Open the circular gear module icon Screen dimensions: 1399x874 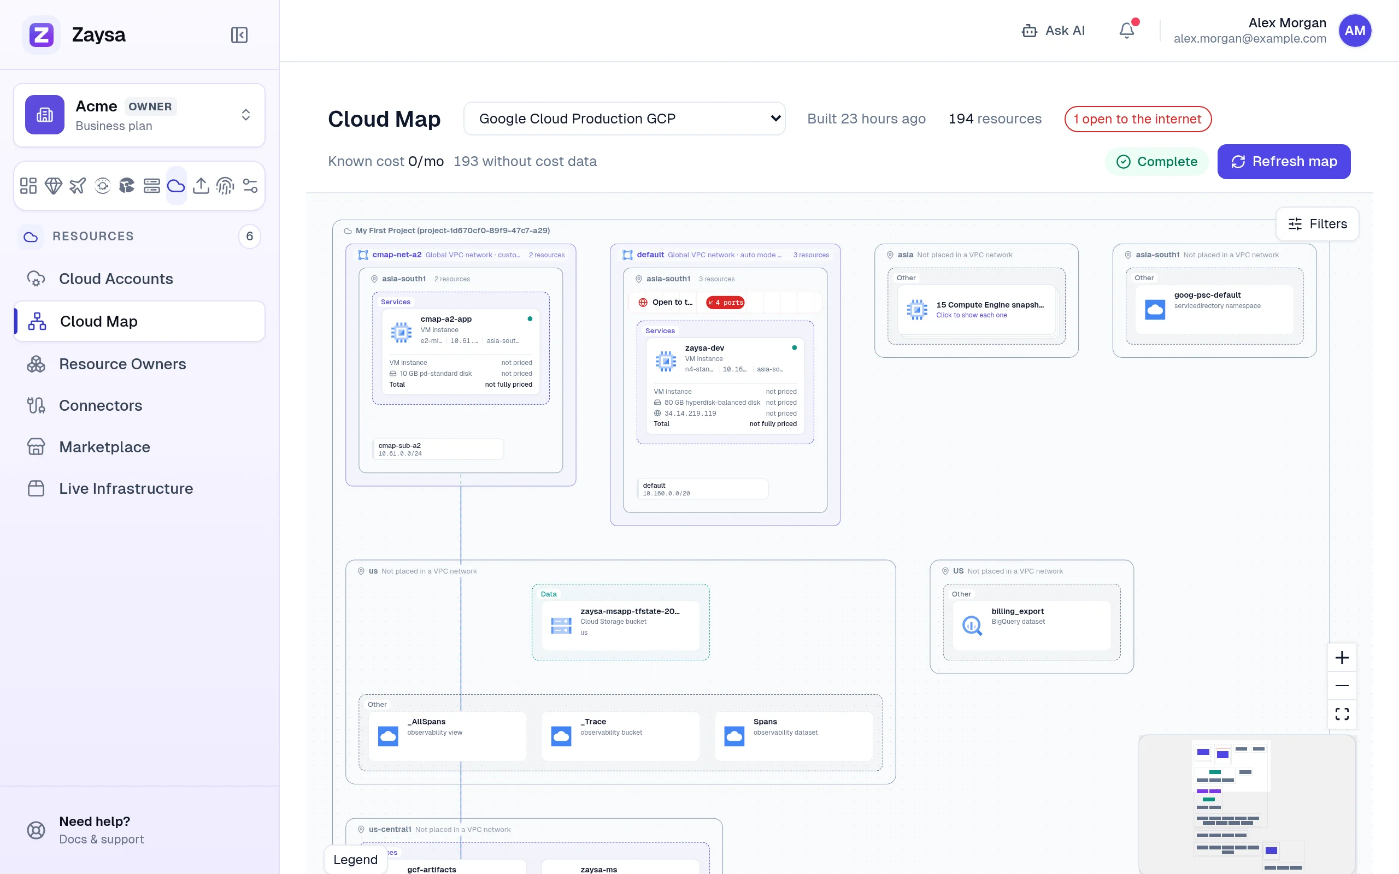102,186
